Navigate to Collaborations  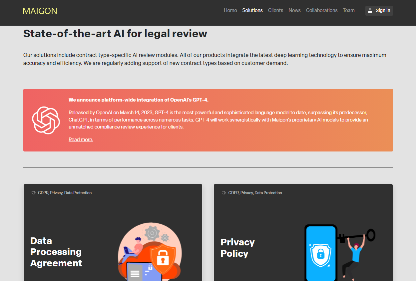click(x=322, y=10)
